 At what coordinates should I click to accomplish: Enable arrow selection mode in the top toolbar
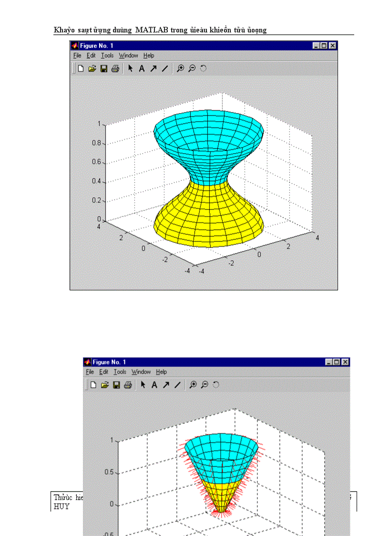tap(130, 68)
